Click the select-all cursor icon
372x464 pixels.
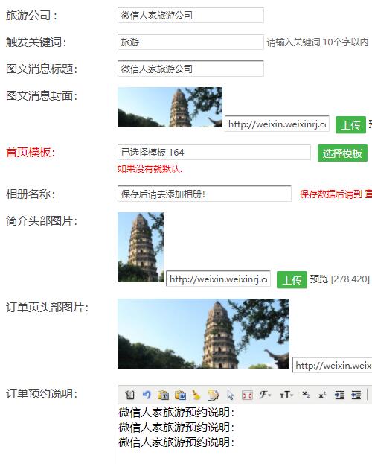pyautogui.click(x=230, y=395)
